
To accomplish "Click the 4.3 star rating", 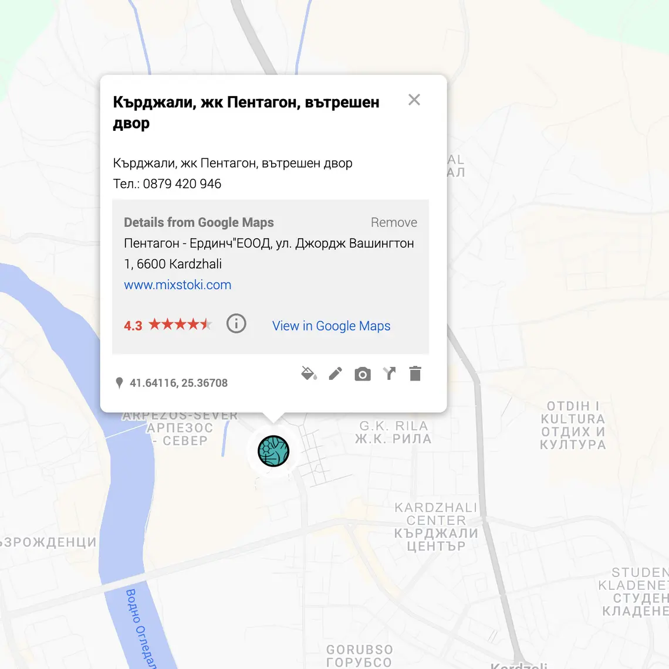I will tap(167, 325).
